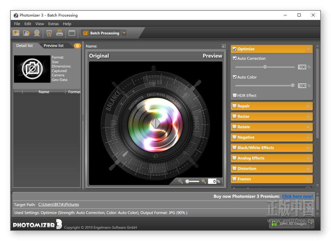Click the open image toolbar icon

[x=16, y=33]
